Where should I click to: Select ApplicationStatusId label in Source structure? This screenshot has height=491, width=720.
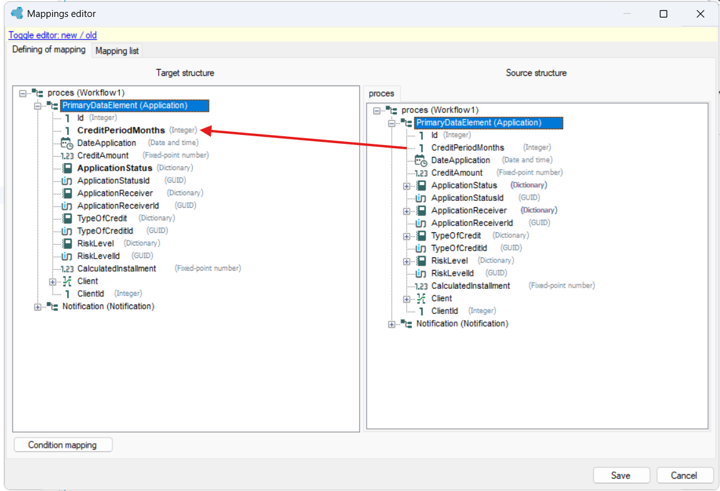tap(468, 198)
